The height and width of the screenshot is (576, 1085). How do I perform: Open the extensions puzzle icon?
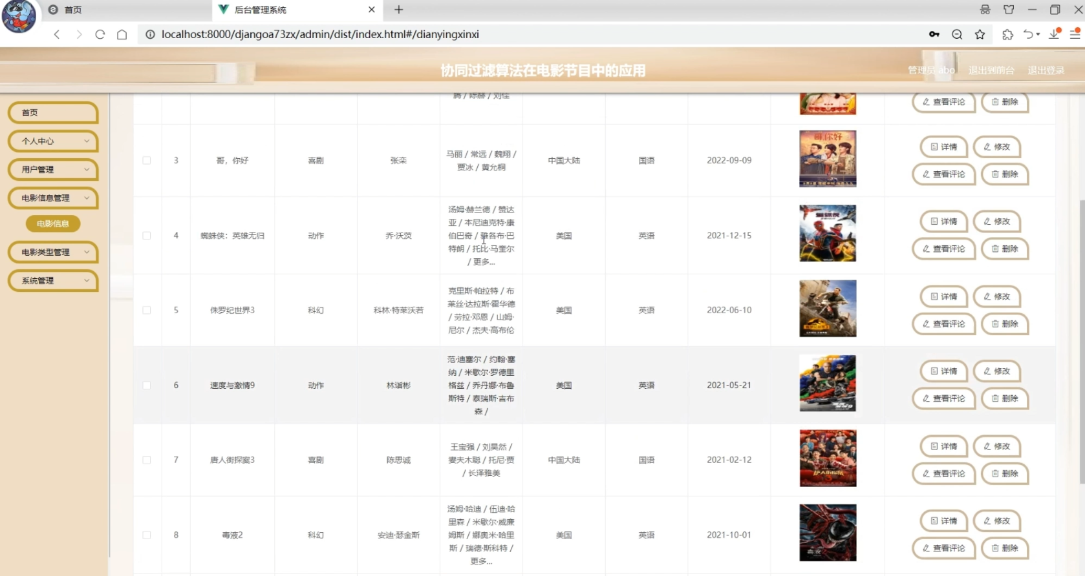1007,34
